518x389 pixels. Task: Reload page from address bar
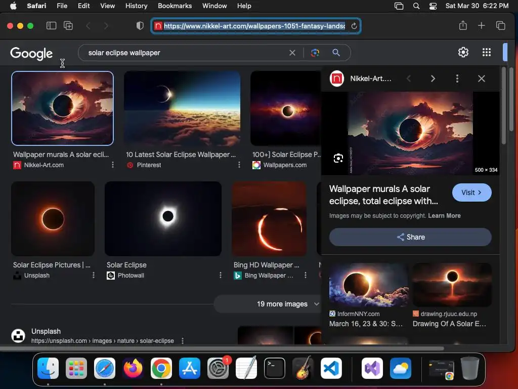click(x=354, y=26)
